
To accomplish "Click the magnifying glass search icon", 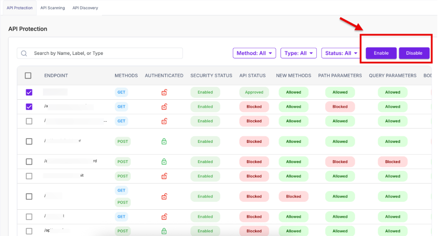I will point(24,53).
